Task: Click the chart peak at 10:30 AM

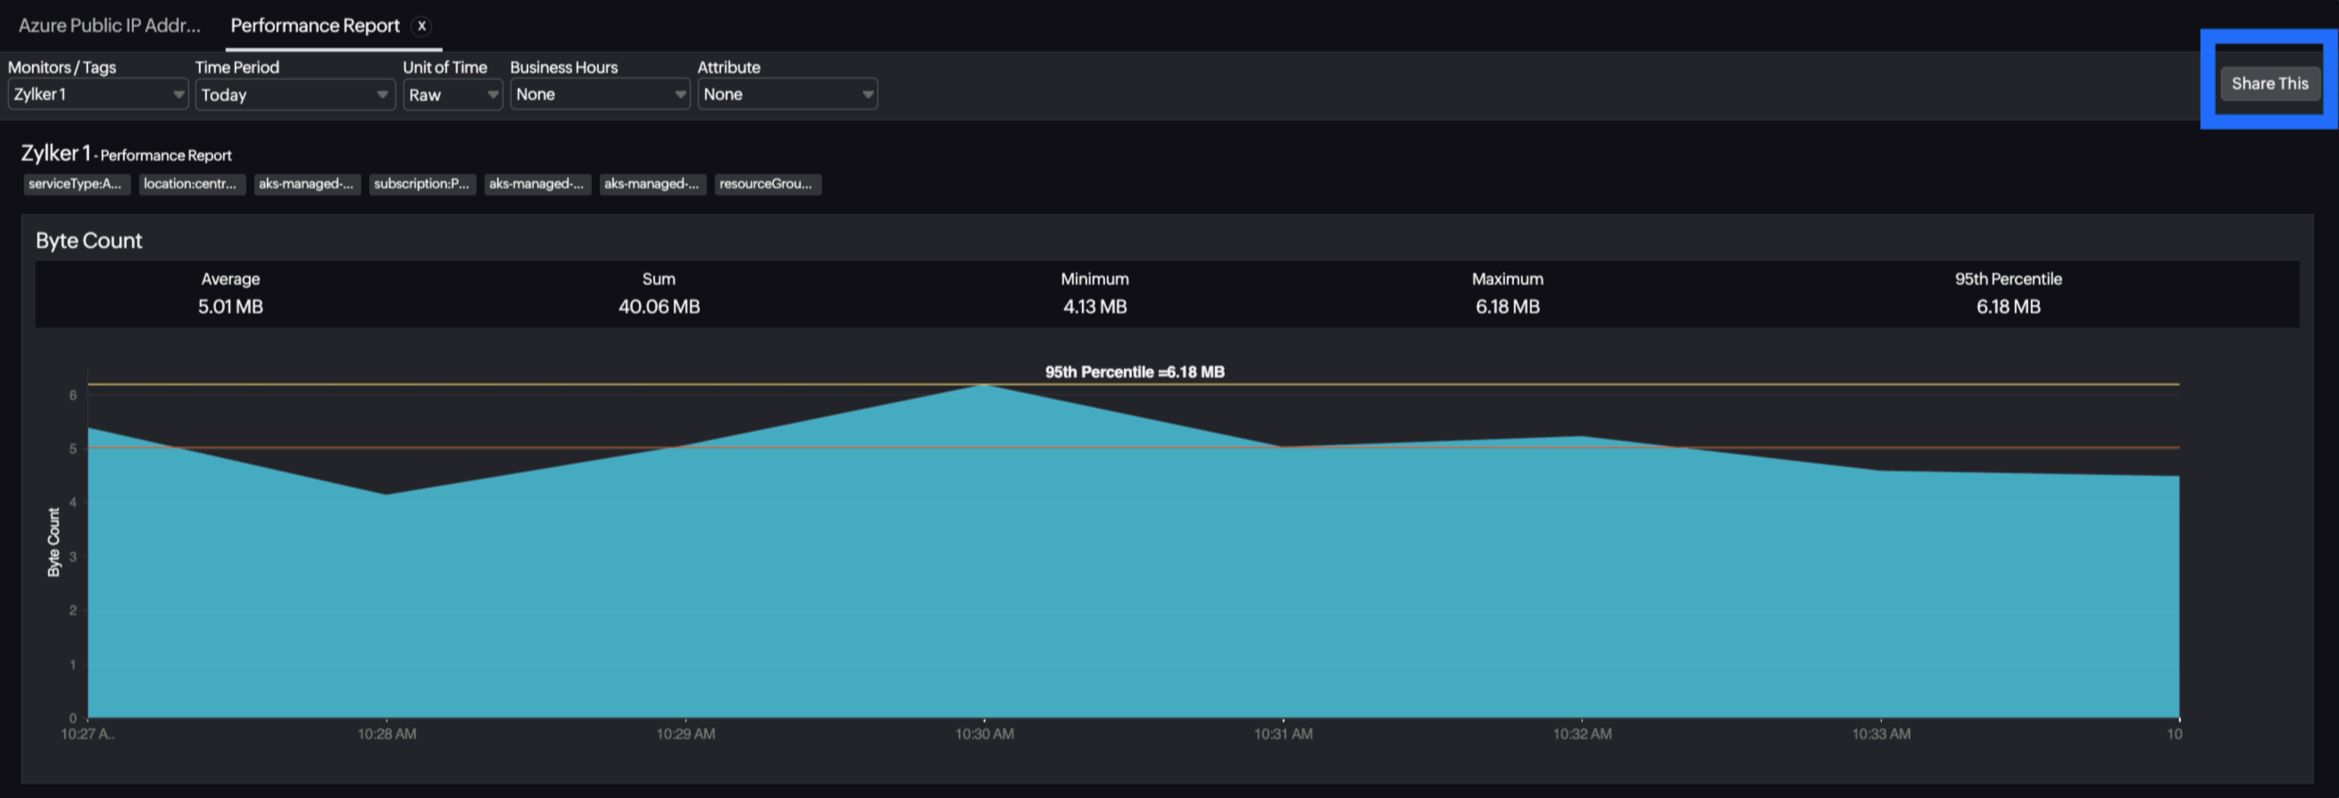Action: coord(985,386)
